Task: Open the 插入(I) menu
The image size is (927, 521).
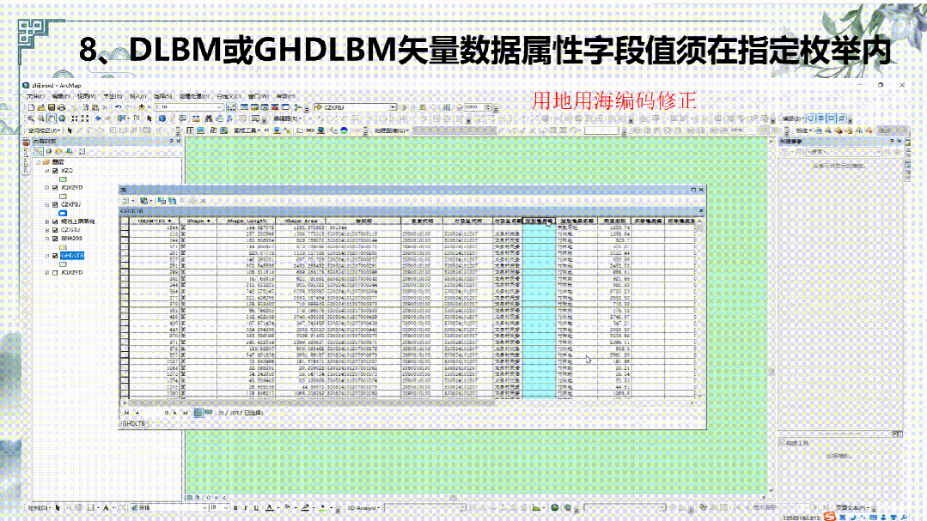Action: pyautogui.click(x=137, y=96)
